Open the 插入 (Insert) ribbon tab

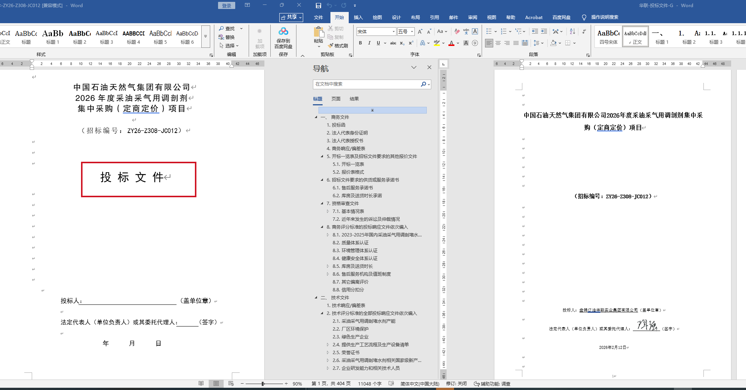(358, 17)
